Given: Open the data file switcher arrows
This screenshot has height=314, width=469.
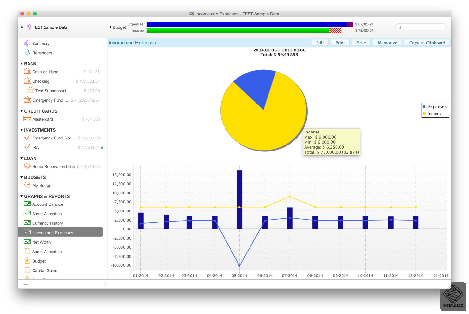Looking at the screenshot, I should tap(22, 27).
